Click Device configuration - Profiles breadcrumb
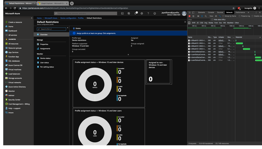262x149 pixels. (72, 18)
